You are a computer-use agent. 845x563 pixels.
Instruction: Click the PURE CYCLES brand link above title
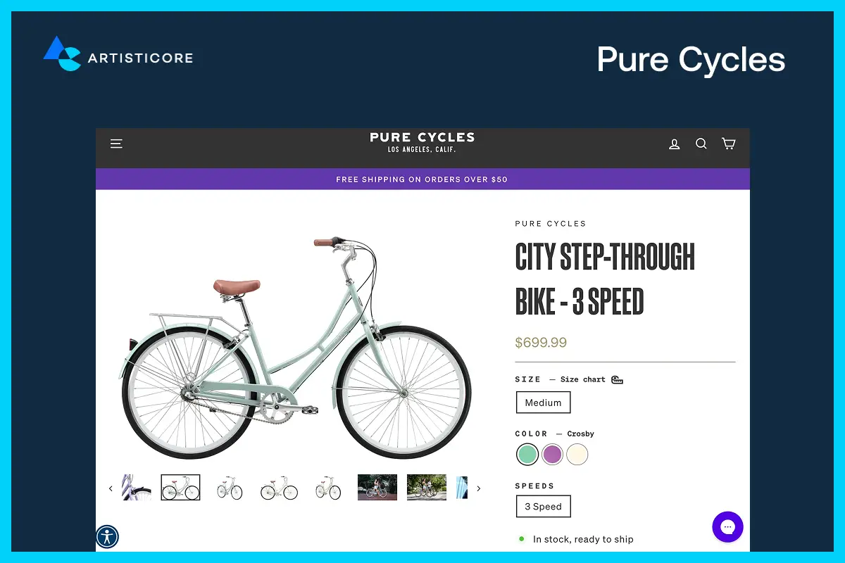point(551,223)
